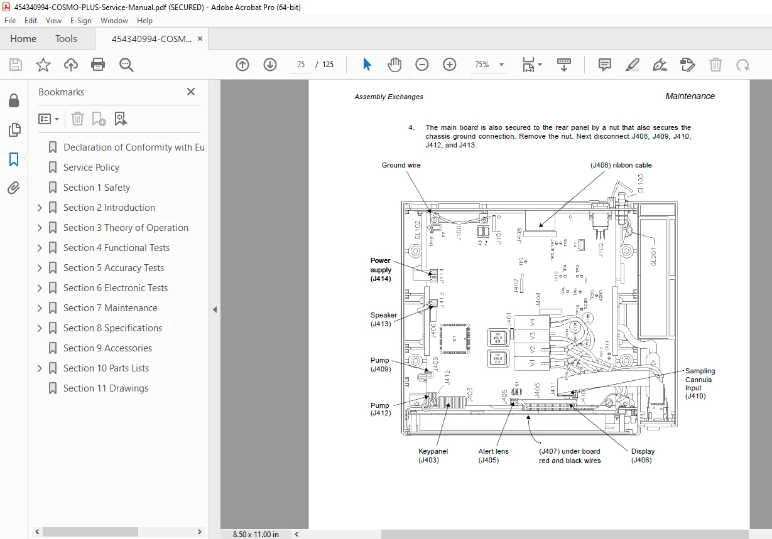Viewport: 772px width, 539px height.
Task: Expand Section 6 Electronic Tests
Action: pyautogui.click(x=40, y=288)
